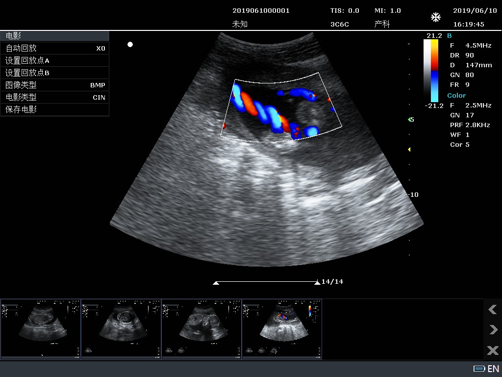Select the fourth thumbnail with color Doppler
The width and height of the screenshot is (502, 377).
[x=282, y=330]
